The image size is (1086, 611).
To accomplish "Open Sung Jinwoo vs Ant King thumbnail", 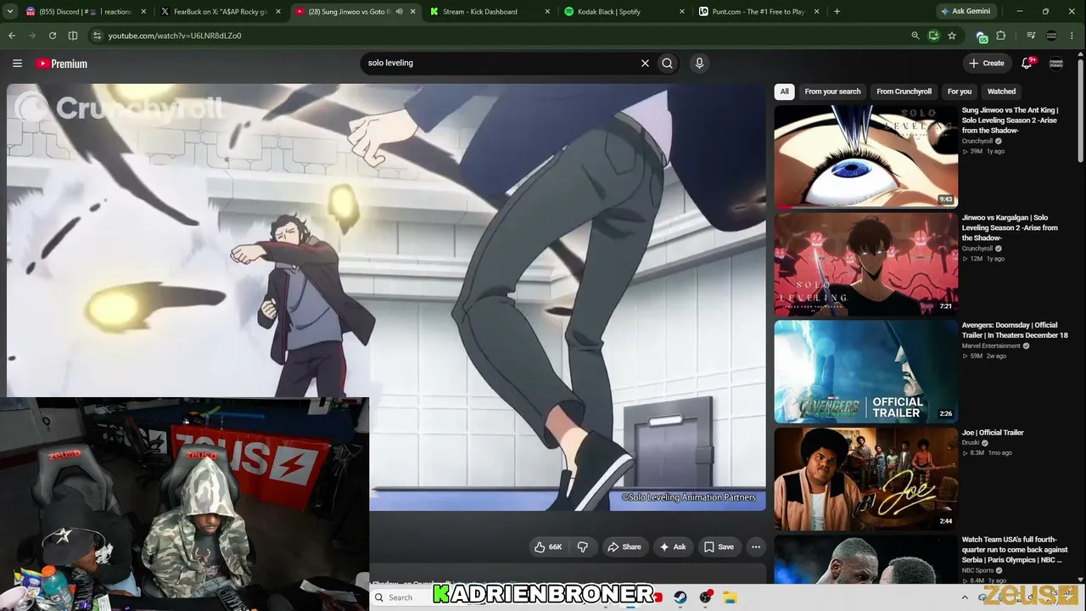I will click(866, 156).
